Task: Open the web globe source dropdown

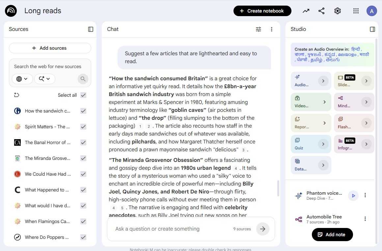Action: click(x=22, y=79)
